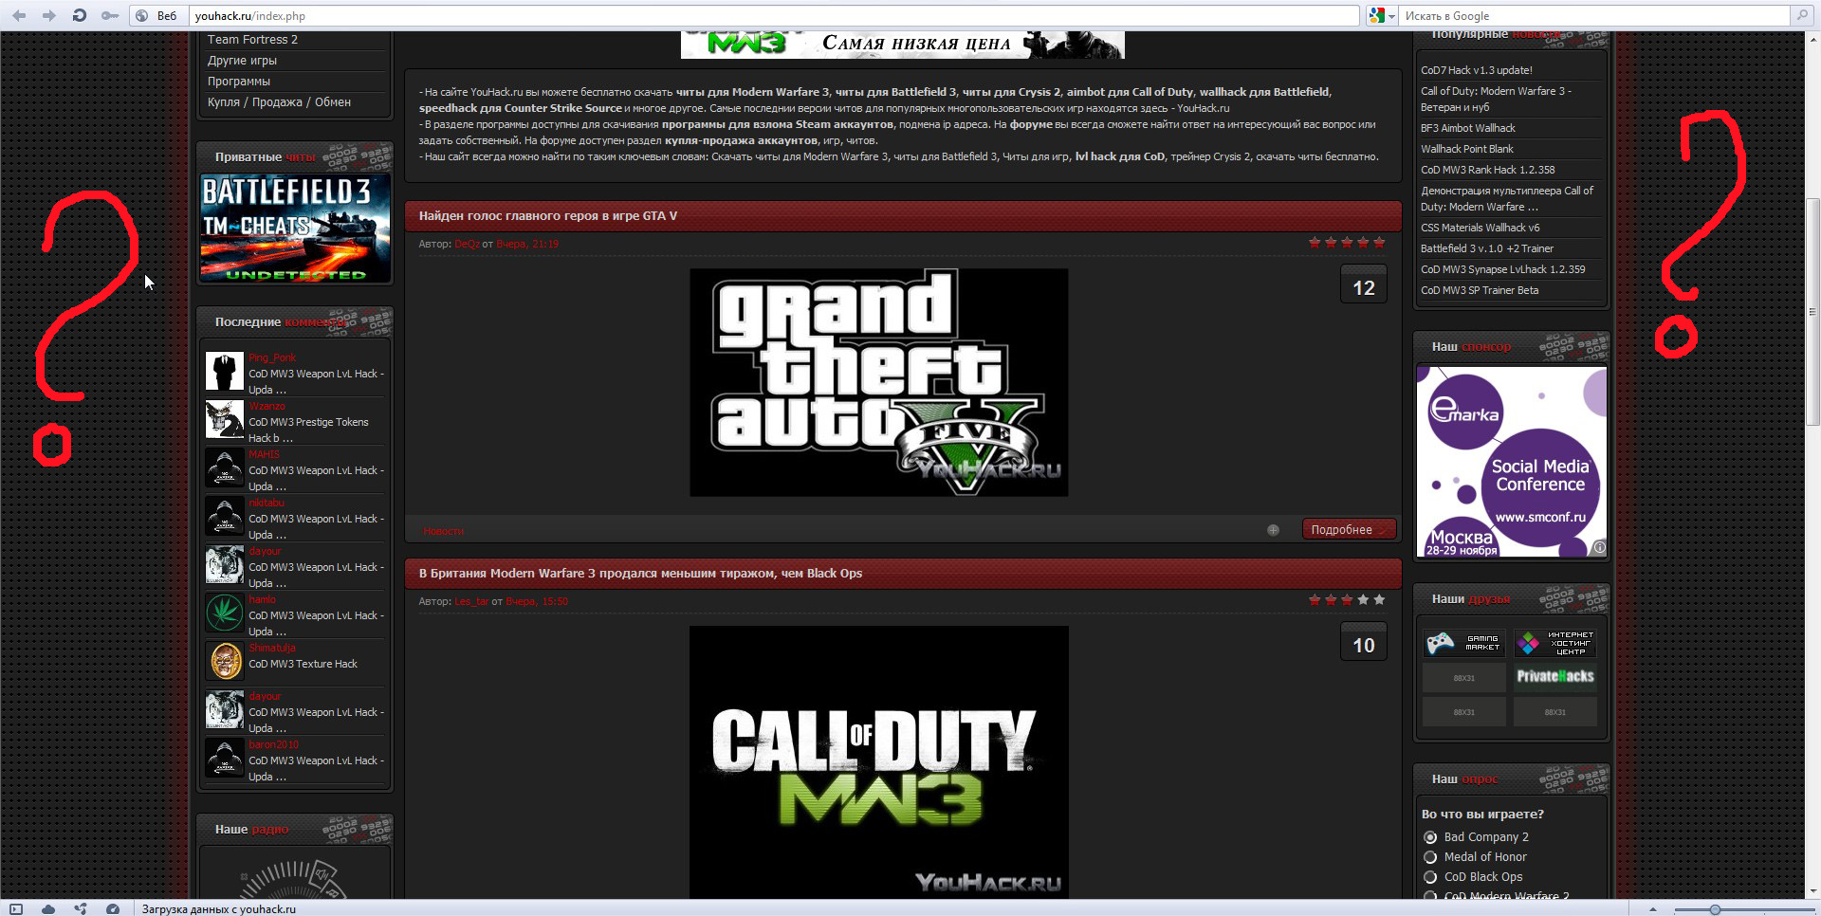Toggle the panels icon in the status bar
This screenshot has height=916, width=1821.
coord(16,908)
